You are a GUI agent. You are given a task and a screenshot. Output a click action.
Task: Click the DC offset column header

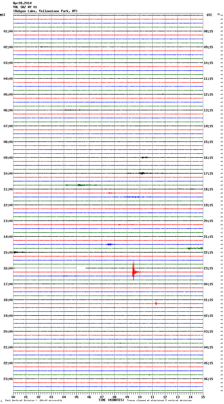(219, 14)
